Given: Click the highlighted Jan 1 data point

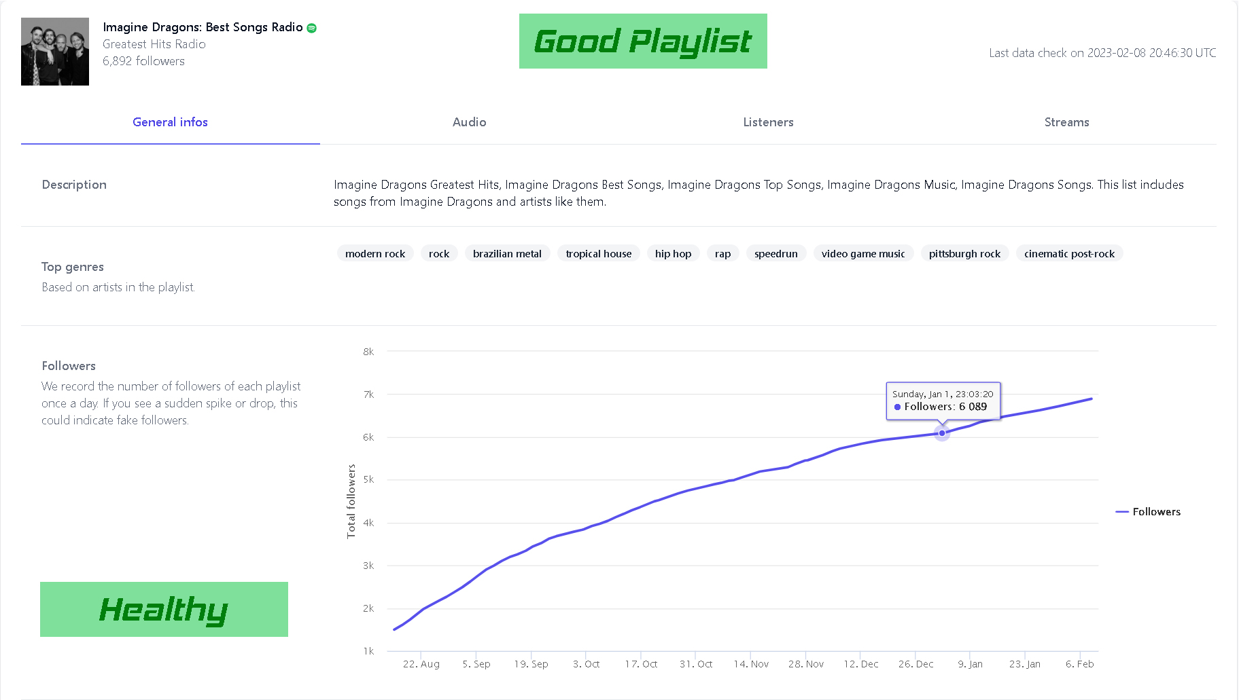Looking at the screenshot, I should tap(941, 433).
